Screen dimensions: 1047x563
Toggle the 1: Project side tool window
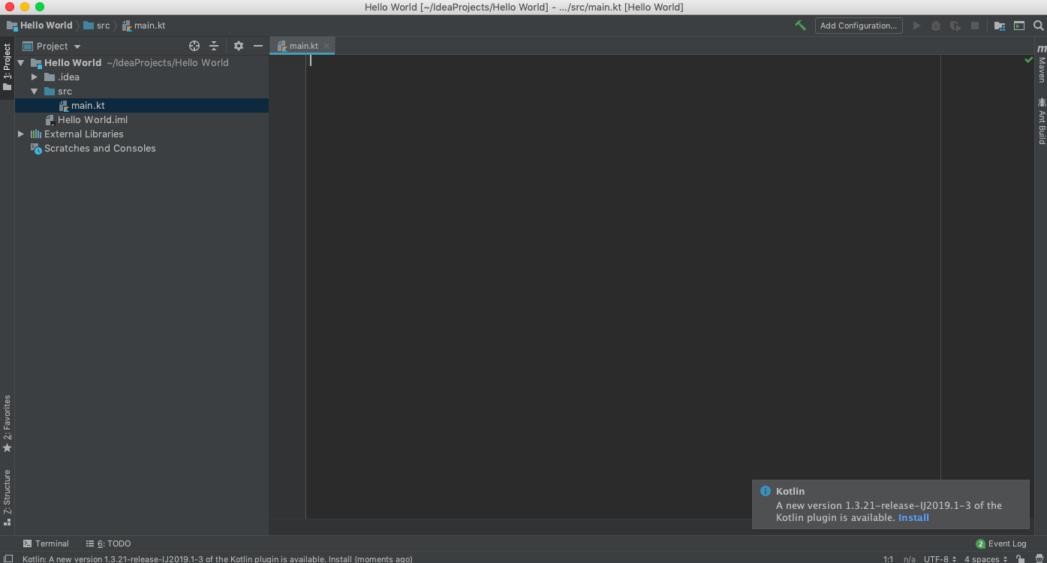click(x=8, y=67)
